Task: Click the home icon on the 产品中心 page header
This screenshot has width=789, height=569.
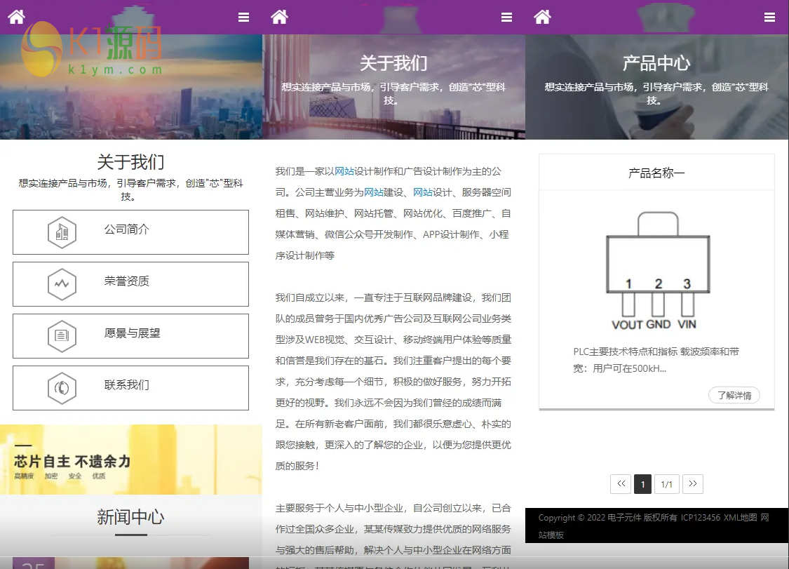Action: coord(542,17)
